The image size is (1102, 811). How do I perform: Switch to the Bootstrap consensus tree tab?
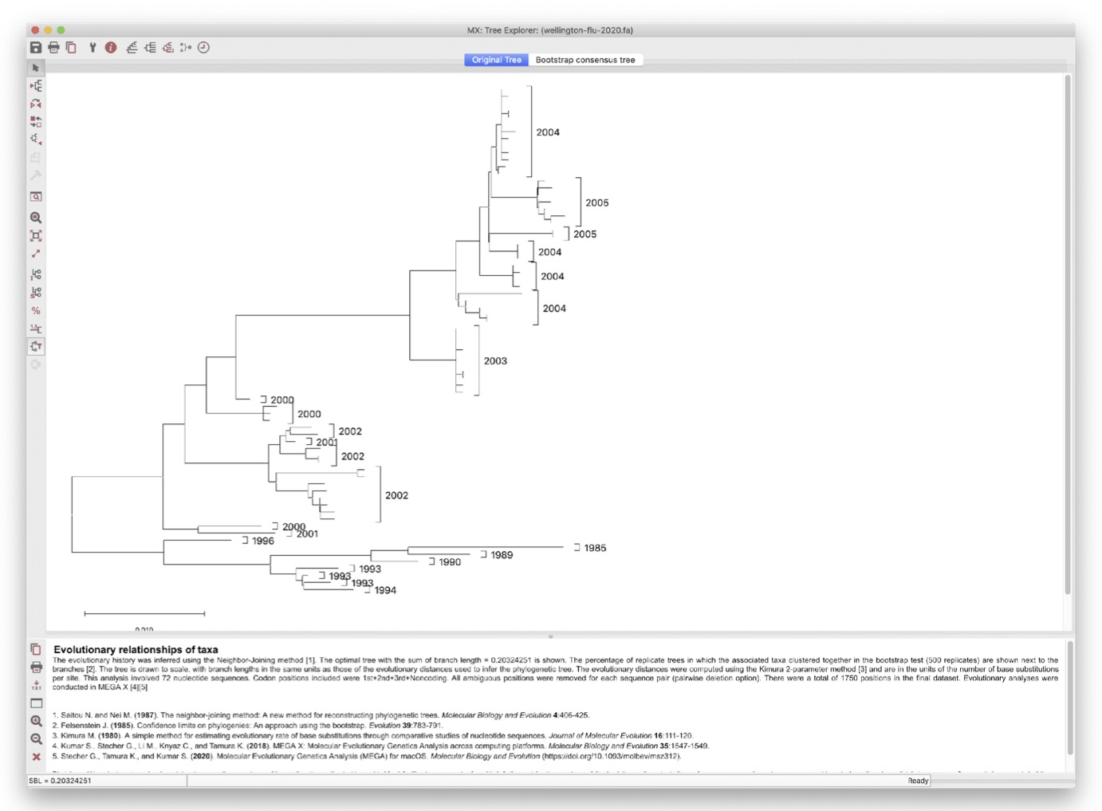click(585, 60)
